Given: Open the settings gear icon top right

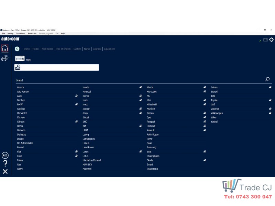Looking at the screenshot, I should click(x=271, y=40).
